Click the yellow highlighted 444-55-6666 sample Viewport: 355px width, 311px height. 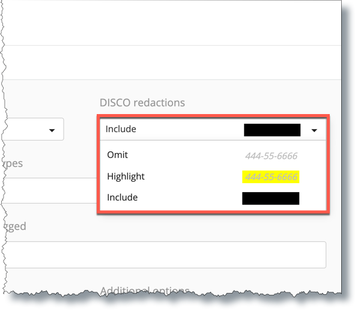click(x=271, y=177)
